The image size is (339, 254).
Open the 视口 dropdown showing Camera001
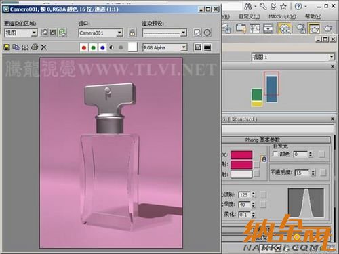(101, 33)
